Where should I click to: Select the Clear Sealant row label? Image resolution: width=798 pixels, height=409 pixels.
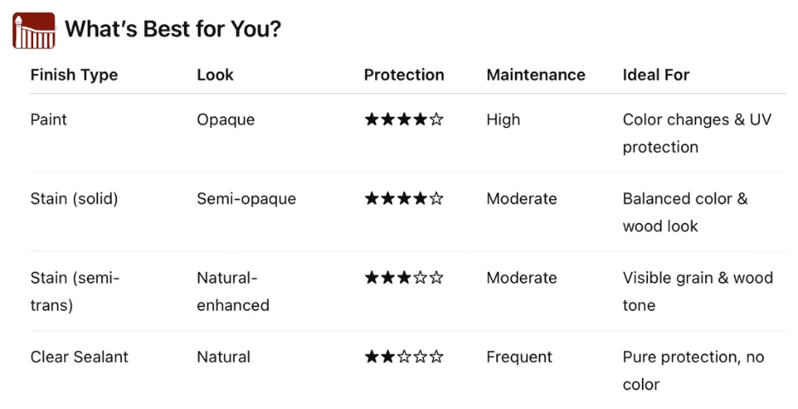click(79, 357)
